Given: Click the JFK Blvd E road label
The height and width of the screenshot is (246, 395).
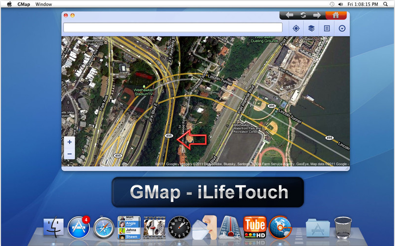Looking at the screenshot, I should pos(153,112).
